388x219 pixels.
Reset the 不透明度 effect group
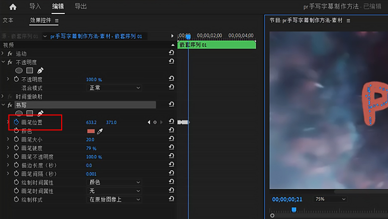click(171, 61)
